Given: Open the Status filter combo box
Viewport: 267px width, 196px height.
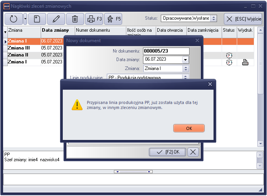Looking at the screenshot, I should pos(214,18).
